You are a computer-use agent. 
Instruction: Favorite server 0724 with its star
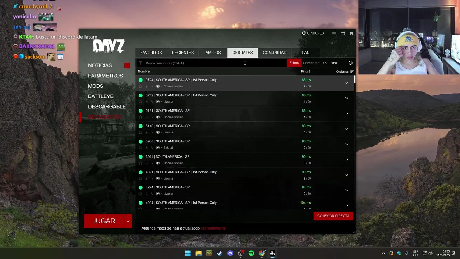point(141,86)
